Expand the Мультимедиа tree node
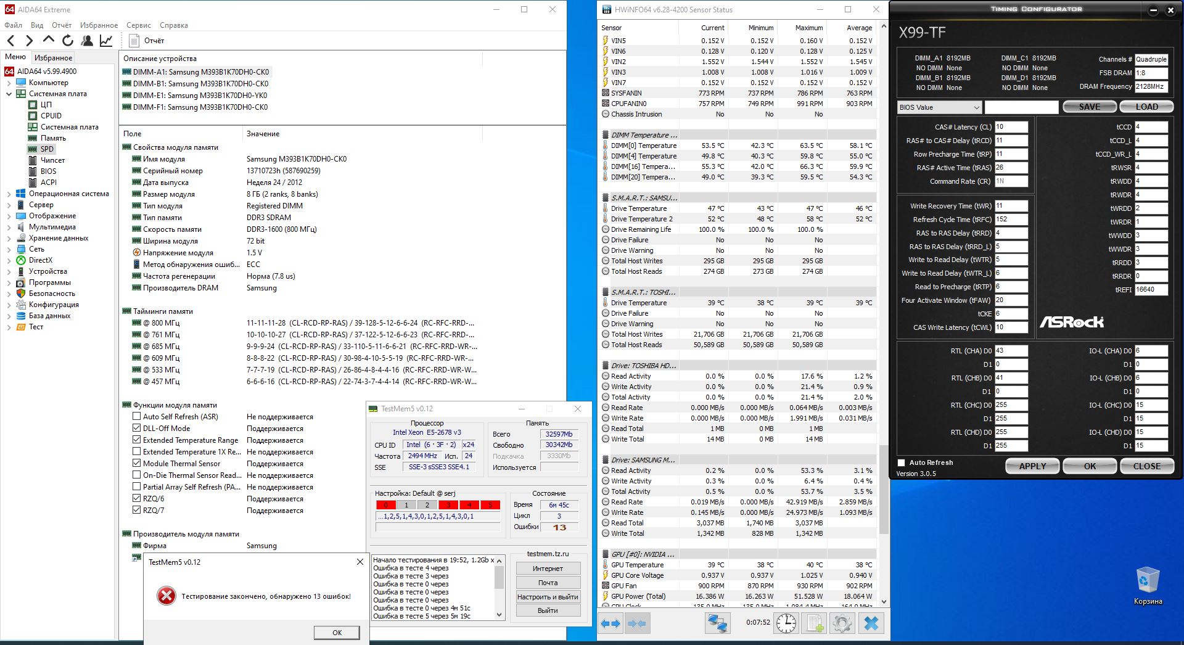Viewport: 1184px width, 645px height. click(x=9, y=228)
